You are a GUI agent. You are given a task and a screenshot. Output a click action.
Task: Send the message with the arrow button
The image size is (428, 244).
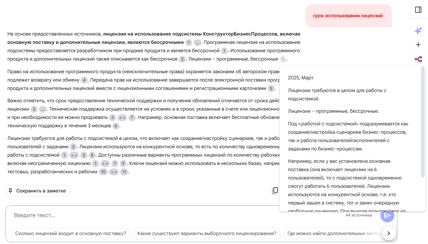coord(387,215)
